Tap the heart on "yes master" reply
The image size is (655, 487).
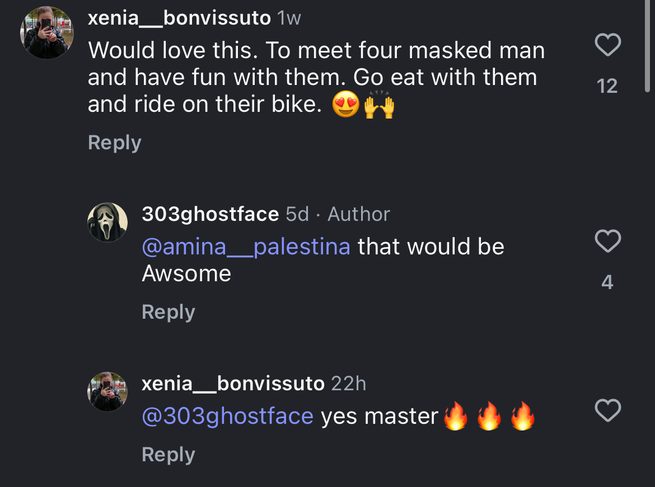(x=607, y=410)
